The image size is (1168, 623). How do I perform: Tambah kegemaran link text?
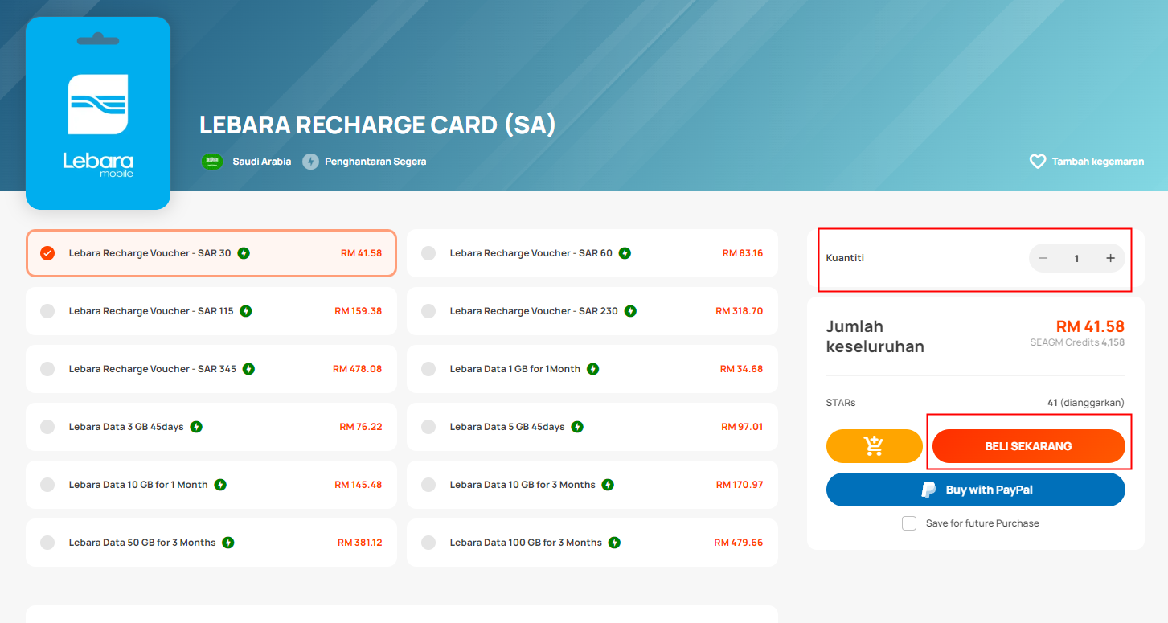point(1098,162)
